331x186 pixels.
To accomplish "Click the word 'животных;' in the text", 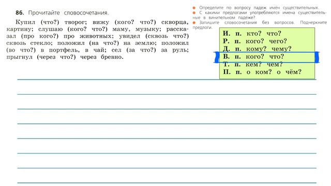I will [97, 36].
